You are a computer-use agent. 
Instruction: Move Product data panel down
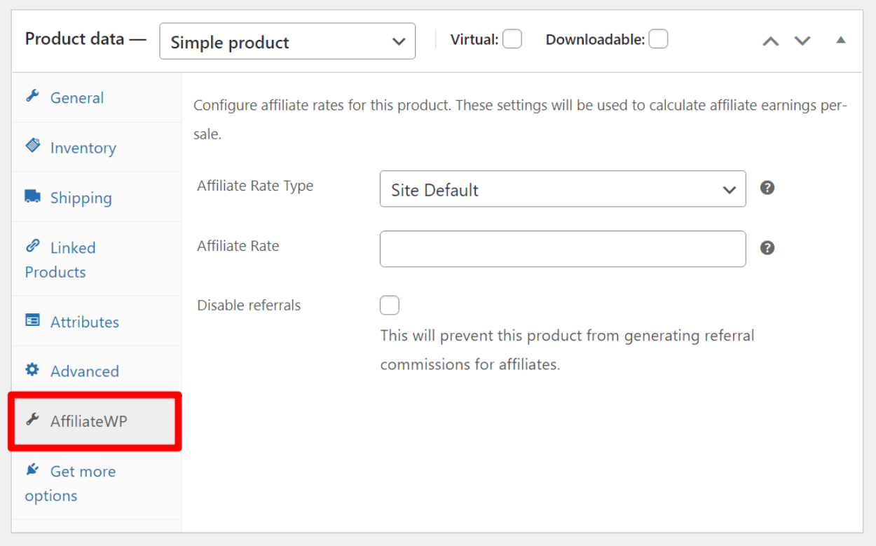(x=802, y=41)
